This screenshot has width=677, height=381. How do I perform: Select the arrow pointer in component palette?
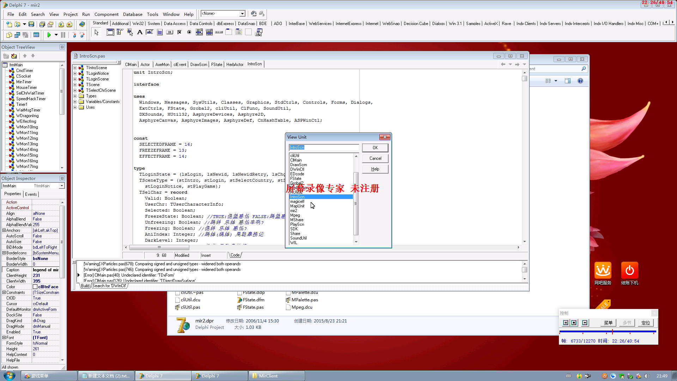(97, 32)
